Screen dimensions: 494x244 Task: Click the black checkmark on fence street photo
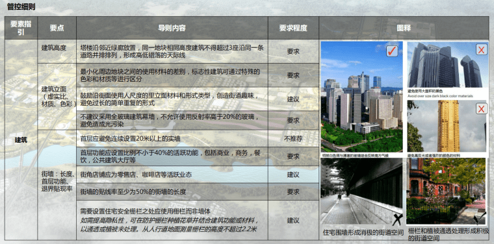click(481, 218)
